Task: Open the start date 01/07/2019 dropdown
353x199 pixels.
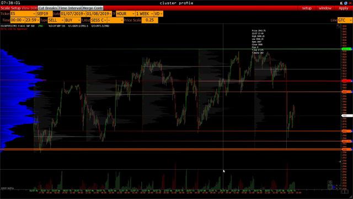Action: 73,14
